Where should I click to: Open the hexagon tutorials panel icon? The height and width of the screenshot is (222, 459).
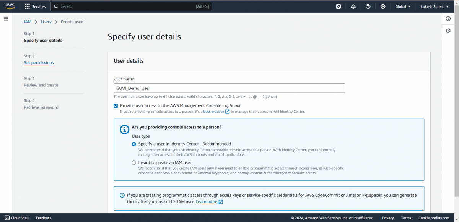coord(448,31)
